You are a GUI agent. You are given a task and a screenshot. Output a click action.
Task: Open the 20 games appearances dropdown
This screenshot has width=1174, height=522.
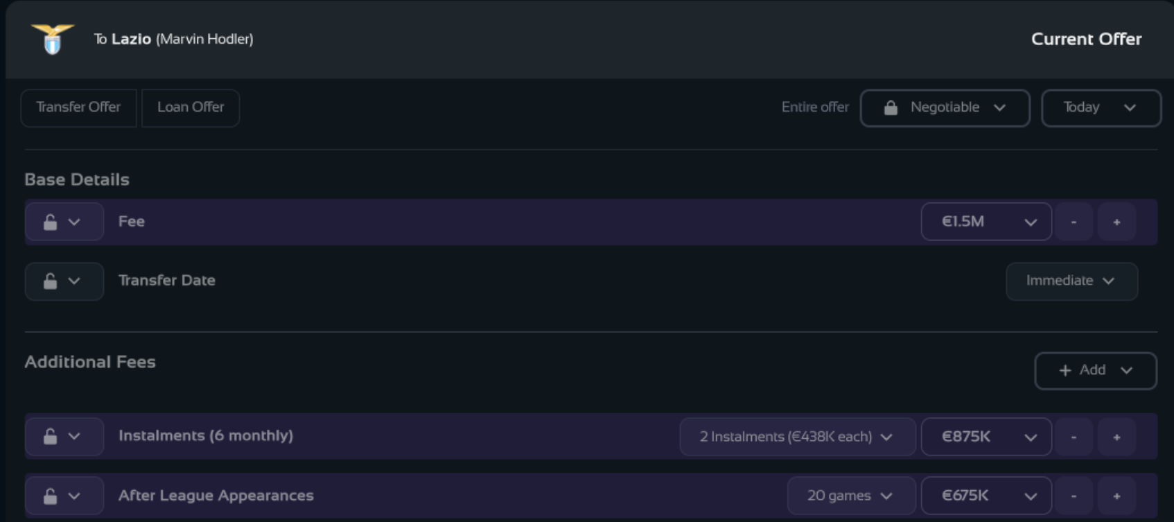pyautogui.click(x=850, y=496)
